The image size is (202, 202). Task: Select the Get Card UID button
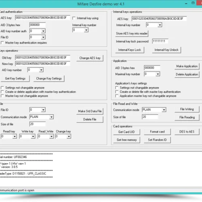(126, 132)
